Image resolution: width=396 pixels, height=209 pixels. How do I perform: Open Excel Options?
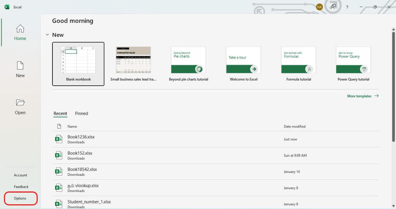20,198
